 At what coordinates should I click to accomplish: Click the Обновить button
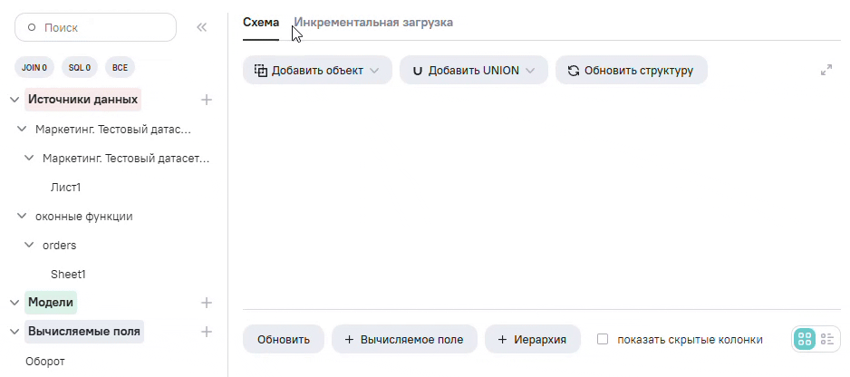284,340
